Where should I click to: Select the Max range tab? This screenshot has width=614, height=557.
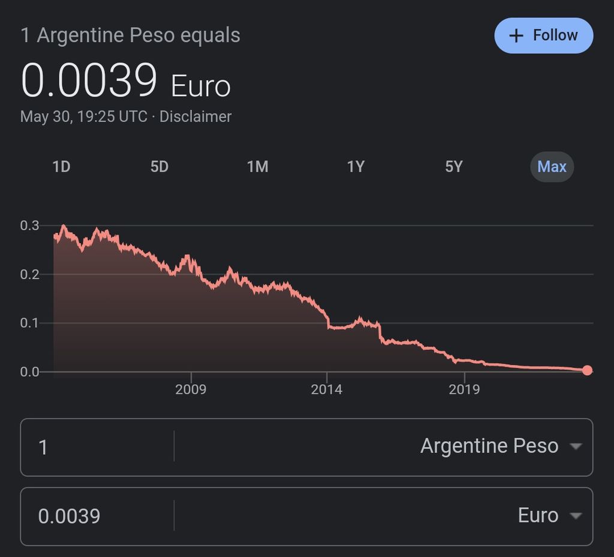(552, 166)
